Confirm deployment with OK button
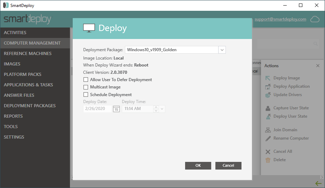Image resolution: width=325 pixels, height=188 pixels. pyautogui.click(x=198, y=166)
